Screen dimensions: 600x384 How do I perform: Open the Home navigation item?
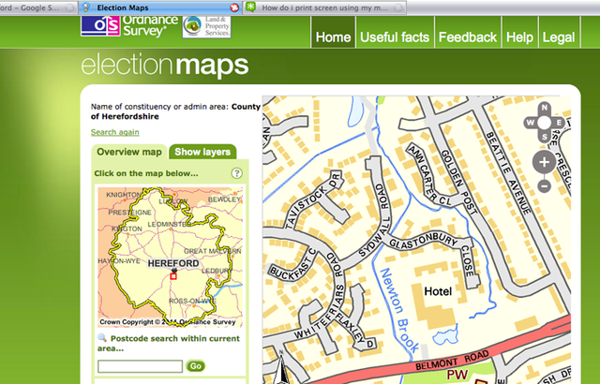click(333, 37)
